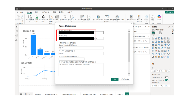This screenshot has height=102, width=191.
Task: Click the SQL Server source icon
Action: coord(51,17)
